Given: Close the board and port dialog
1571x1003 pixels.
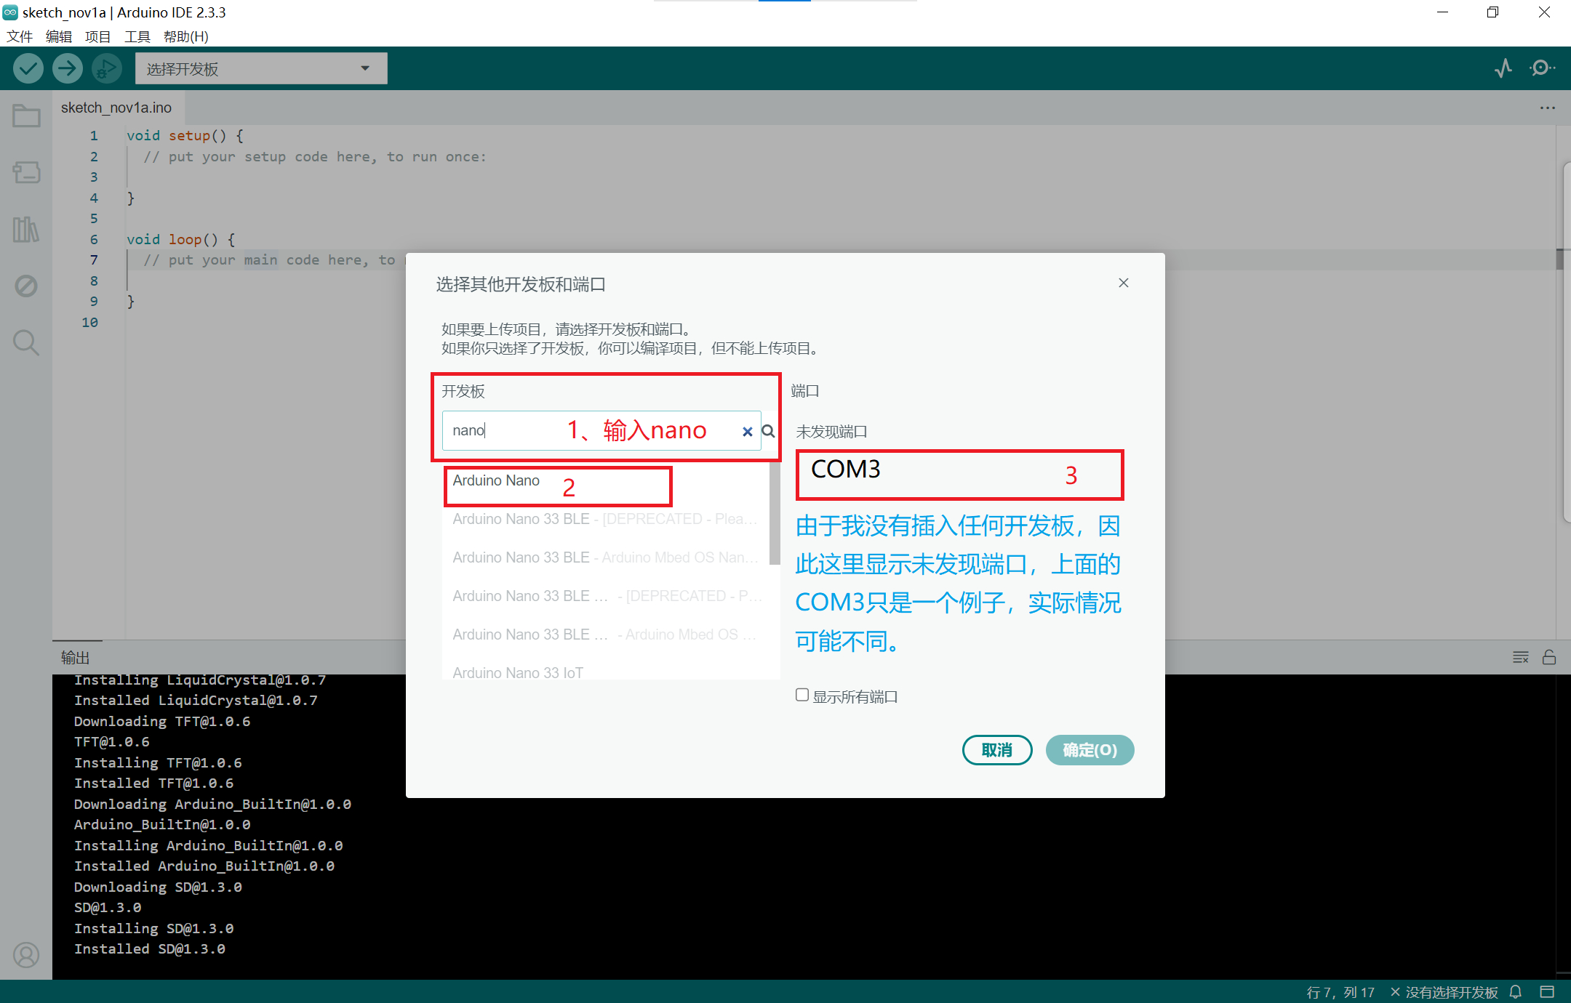Looking at the screenshot, I should coord(1124,283).
